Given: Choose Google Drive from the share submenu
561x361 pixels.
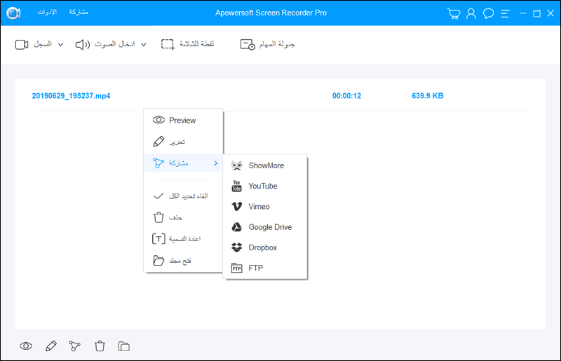Looking at the screenshot, I should (x=265, y=227).
